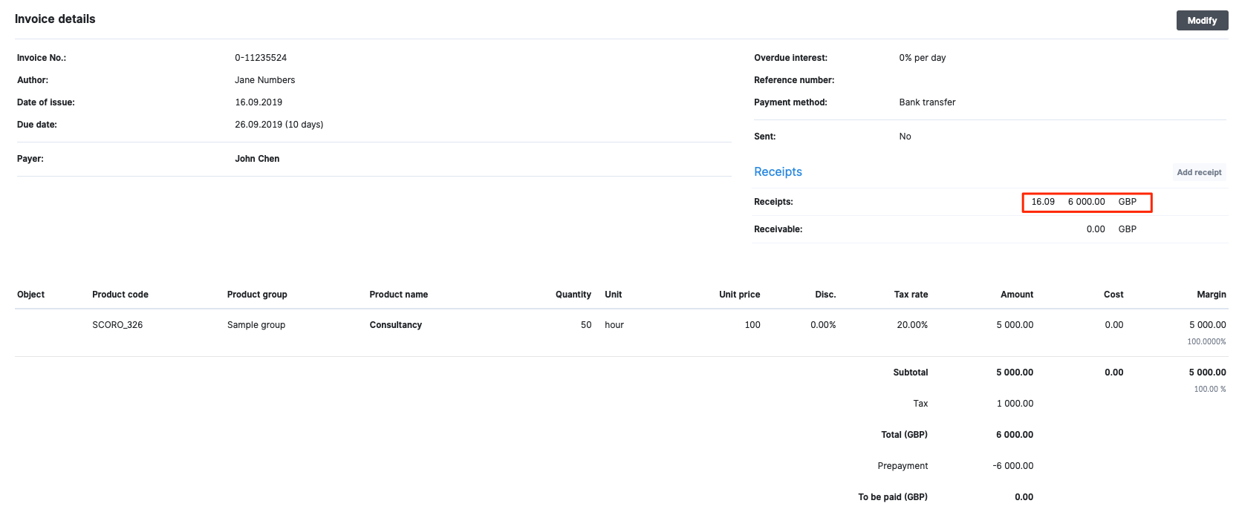Select product code SCORO_326
Screen dimensions: 1239x512
[x=117, y=325]
